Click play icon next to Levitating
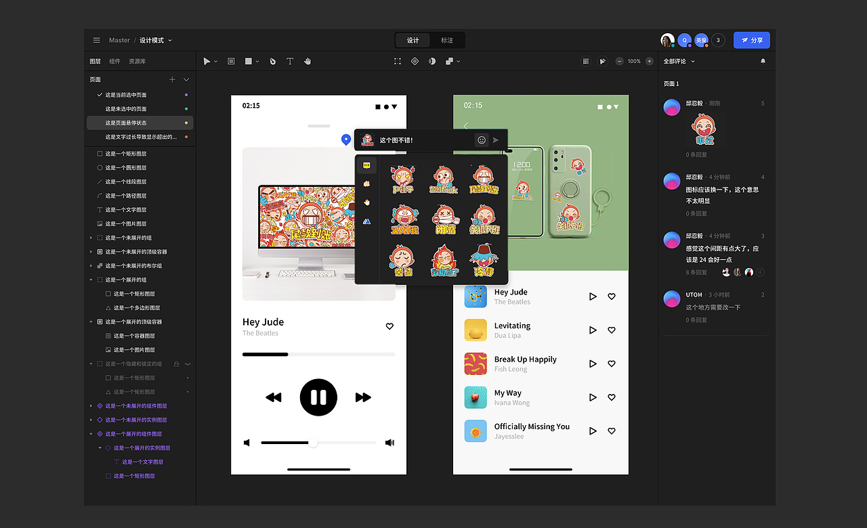Screen dimensions: 867x528 point(593,330)
